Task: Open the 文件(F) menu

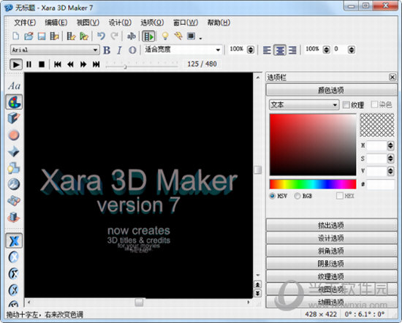Action: coord(25,23)
